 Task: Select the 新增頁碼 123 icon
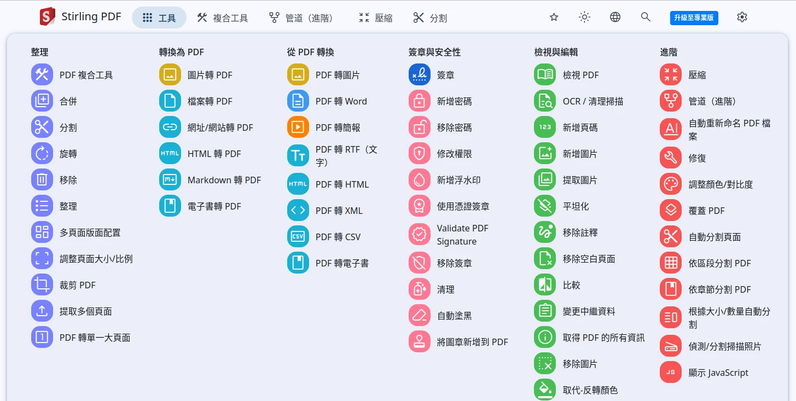545,127
